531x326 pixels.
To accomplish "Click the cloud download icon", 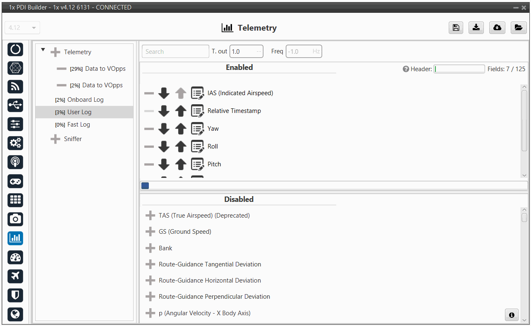I will pos(497,28).
